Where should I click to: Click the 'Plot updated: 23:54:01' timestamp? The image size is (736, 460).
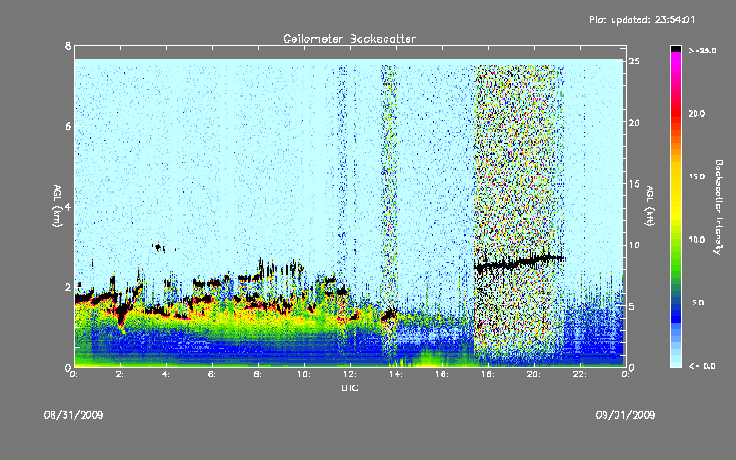point(641,19)
